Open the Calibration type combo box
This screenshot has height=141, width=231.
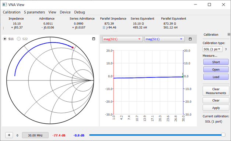pyautogui.click(x=213, y=49)
